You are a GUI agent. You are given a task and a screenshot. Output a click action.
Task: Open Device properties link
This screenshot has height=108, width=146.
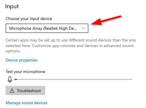point(22,60)
